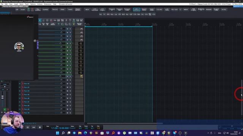Select the BAS track filter
This screenshot has width=243, height=136.
(123, 14)
